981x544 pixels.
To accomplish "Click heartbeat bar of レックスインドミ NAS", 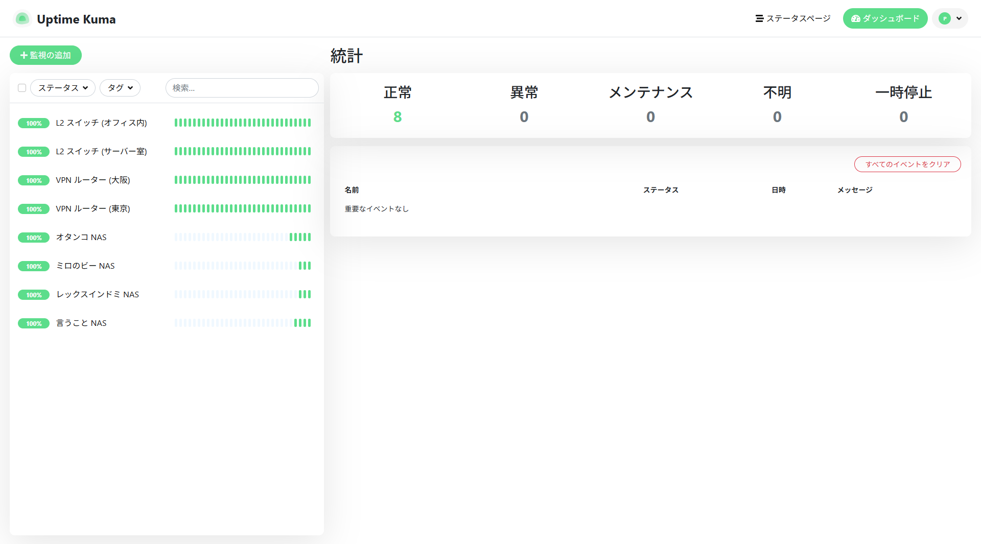I will (243, 294).
